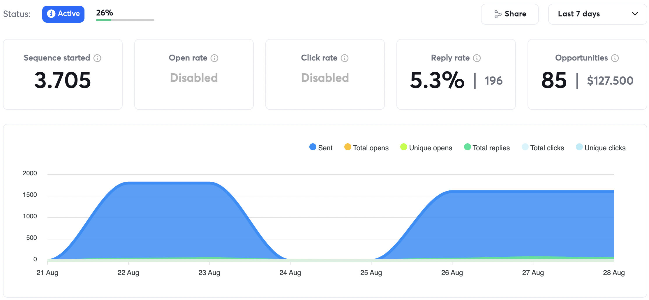Image resolution: width=649 pixels, height=300 pixels.
Task: Click info icon beside Opportunities
Action: coord(615,58)
